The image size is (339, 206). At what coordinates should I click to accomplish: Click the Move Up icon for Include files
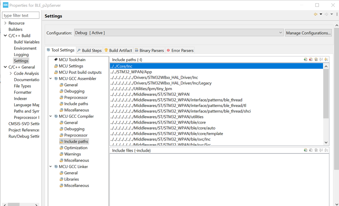[321, 150]
